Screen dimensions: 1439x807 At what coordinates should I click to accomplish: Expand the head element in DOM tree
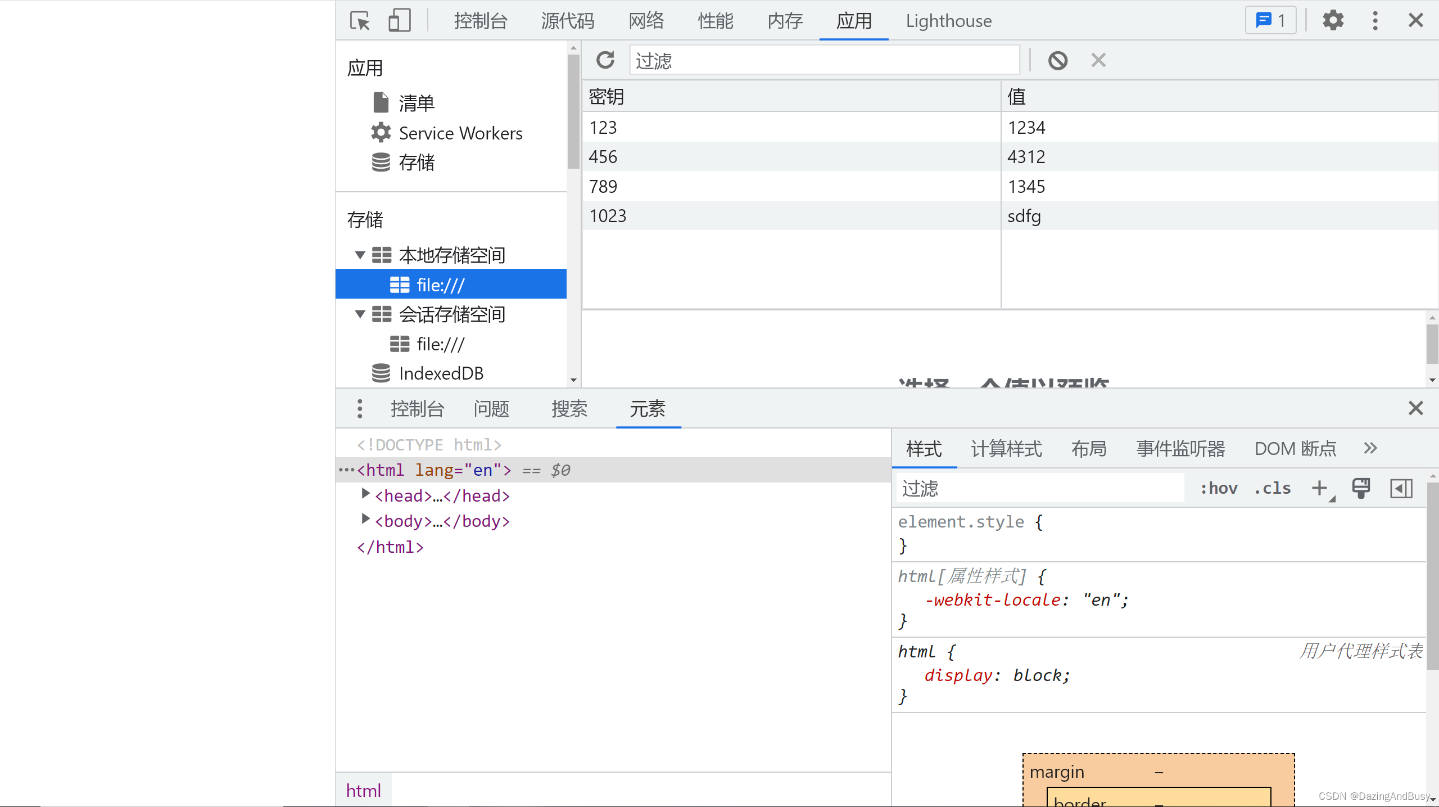364,495
